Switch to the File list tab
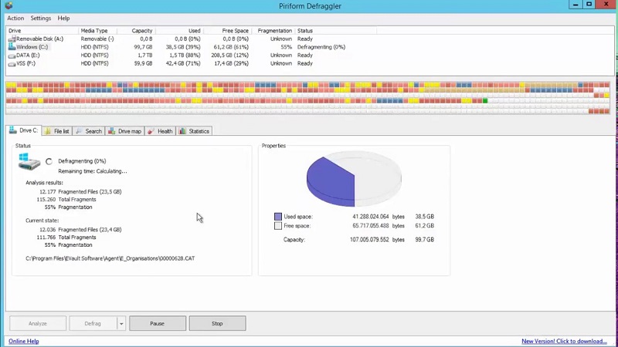The height and width of the screenshot is (347, 618). tap(57, 131)
